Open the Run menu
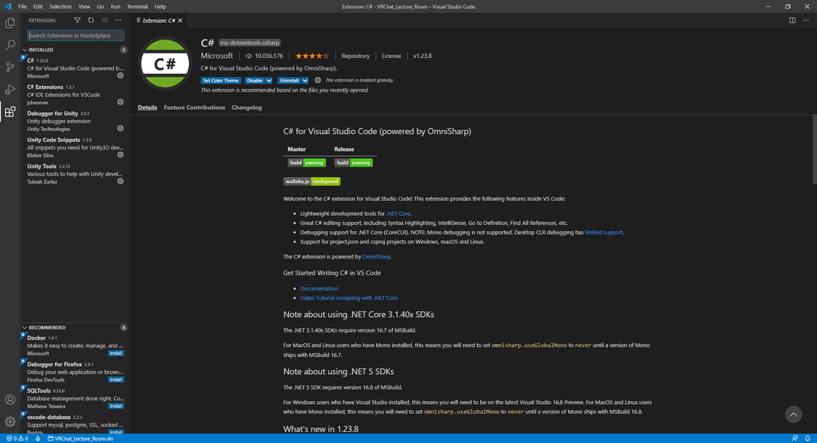This screenshot has height=443, width=817. [116, 6]
